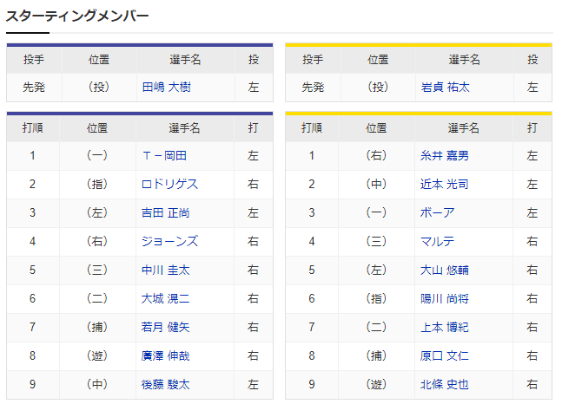Image resolution: width=562 pixels, height=417 pixels.
Task: Open 陽川 尚将 profile
Action: tap(445, 299)
